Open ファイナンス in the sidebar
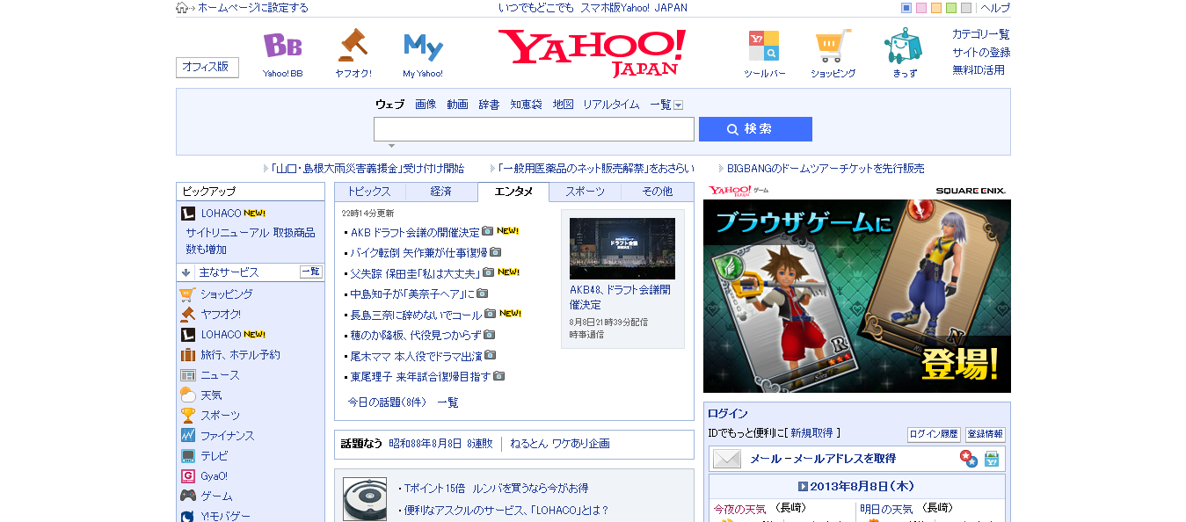This screenshot has width=1186, height=522. point(227,436)
